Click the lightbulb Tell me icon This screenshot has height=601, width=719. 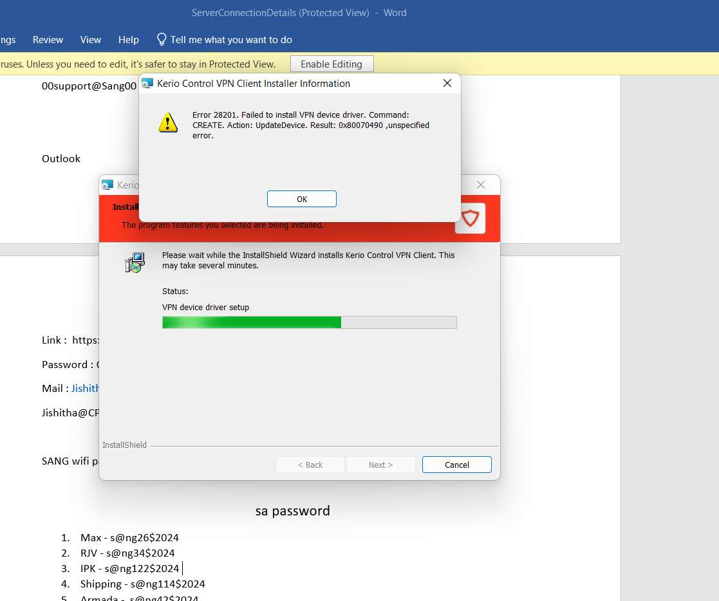tap(162, 39)
